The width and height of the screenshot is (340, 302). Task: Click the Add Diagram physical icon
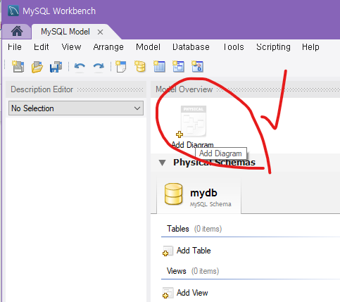[x=193, y=122]
